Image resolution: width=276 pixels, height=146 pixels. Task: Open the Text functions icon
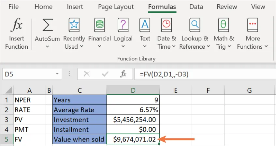(x=145, y=25)
